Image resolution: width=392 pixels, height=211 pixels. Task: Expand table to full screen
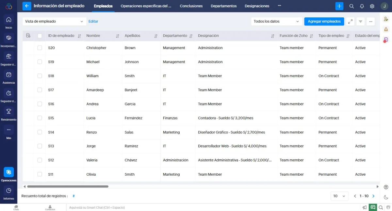(350, 21)
